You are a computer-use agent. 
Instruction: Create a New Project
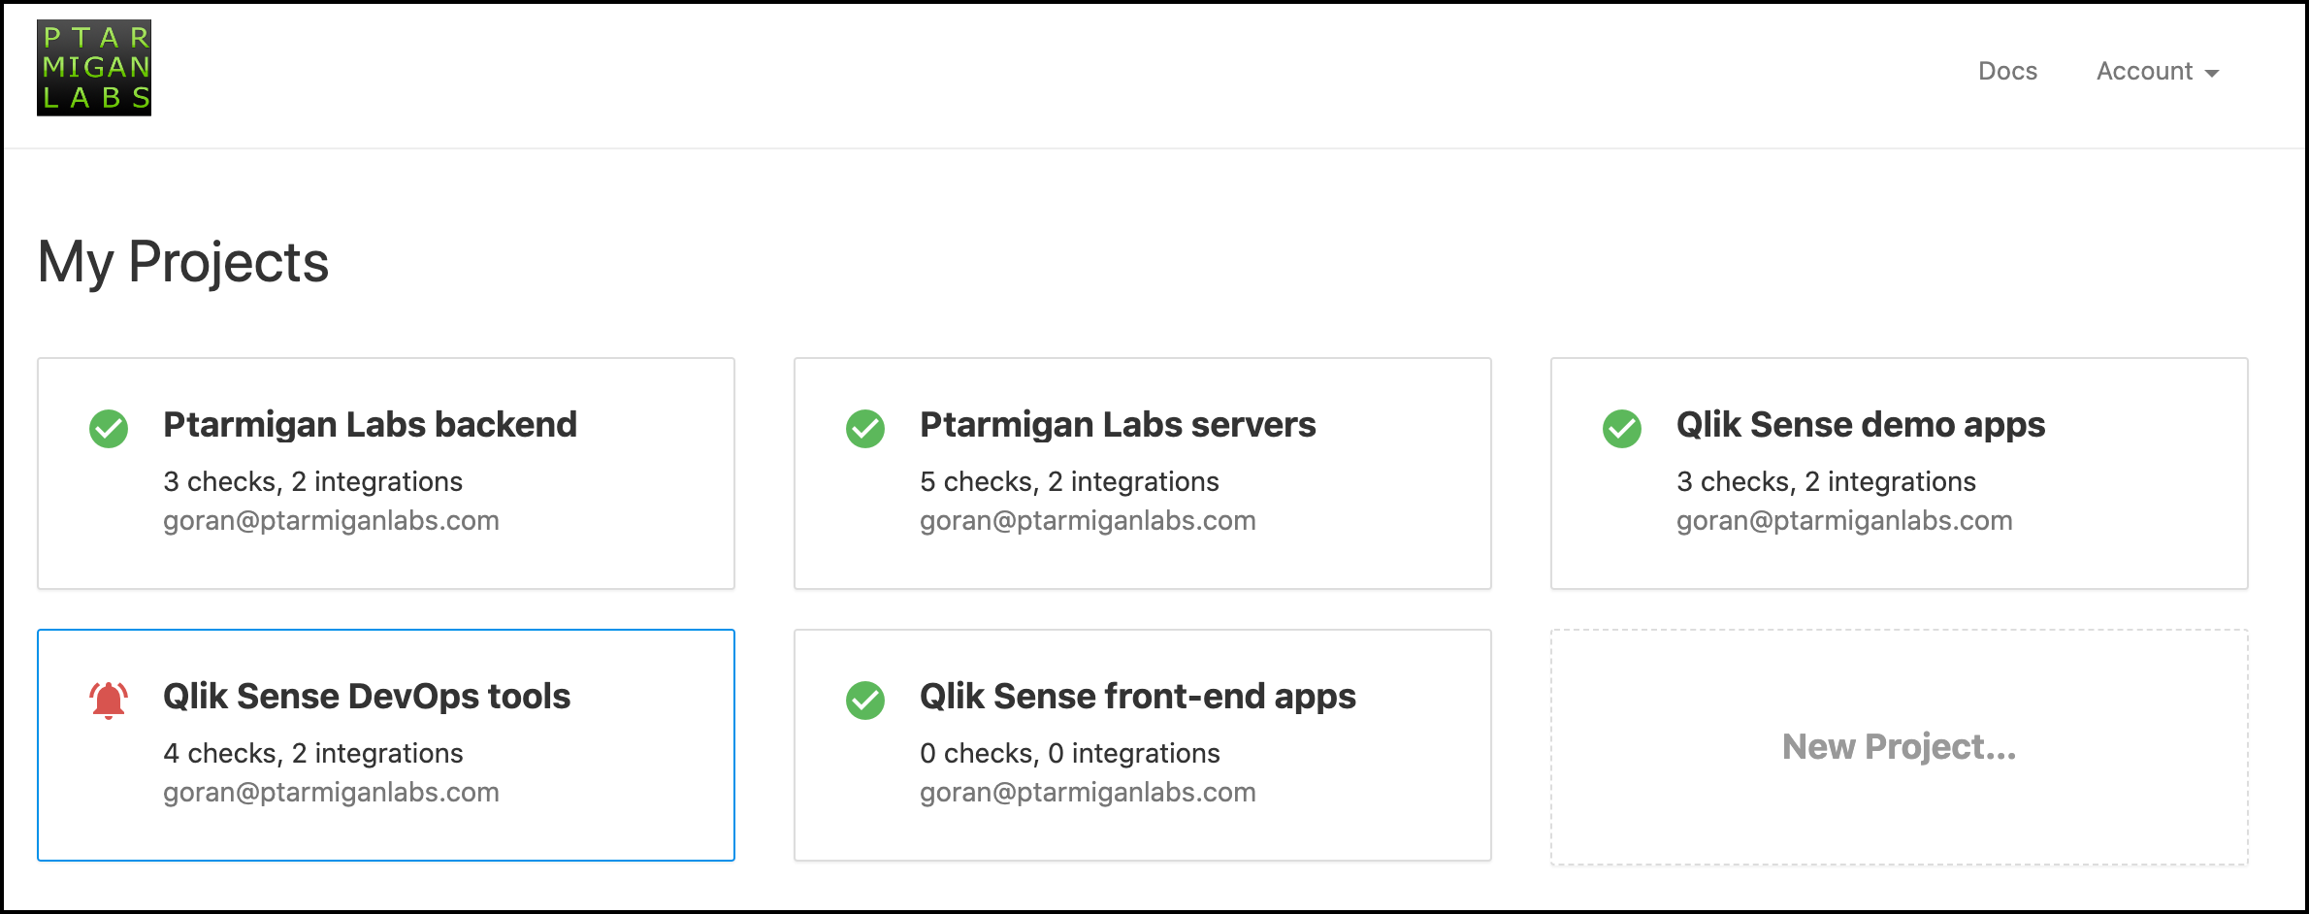pyautogui.click(x=1900, y=746)
